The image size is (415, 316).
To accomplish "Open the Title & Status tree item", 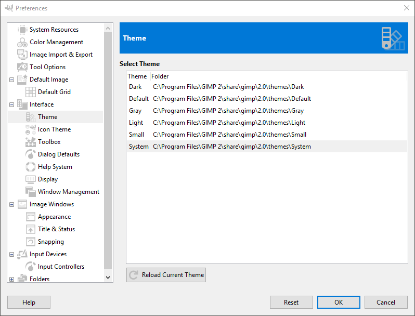I will (56, 229).
